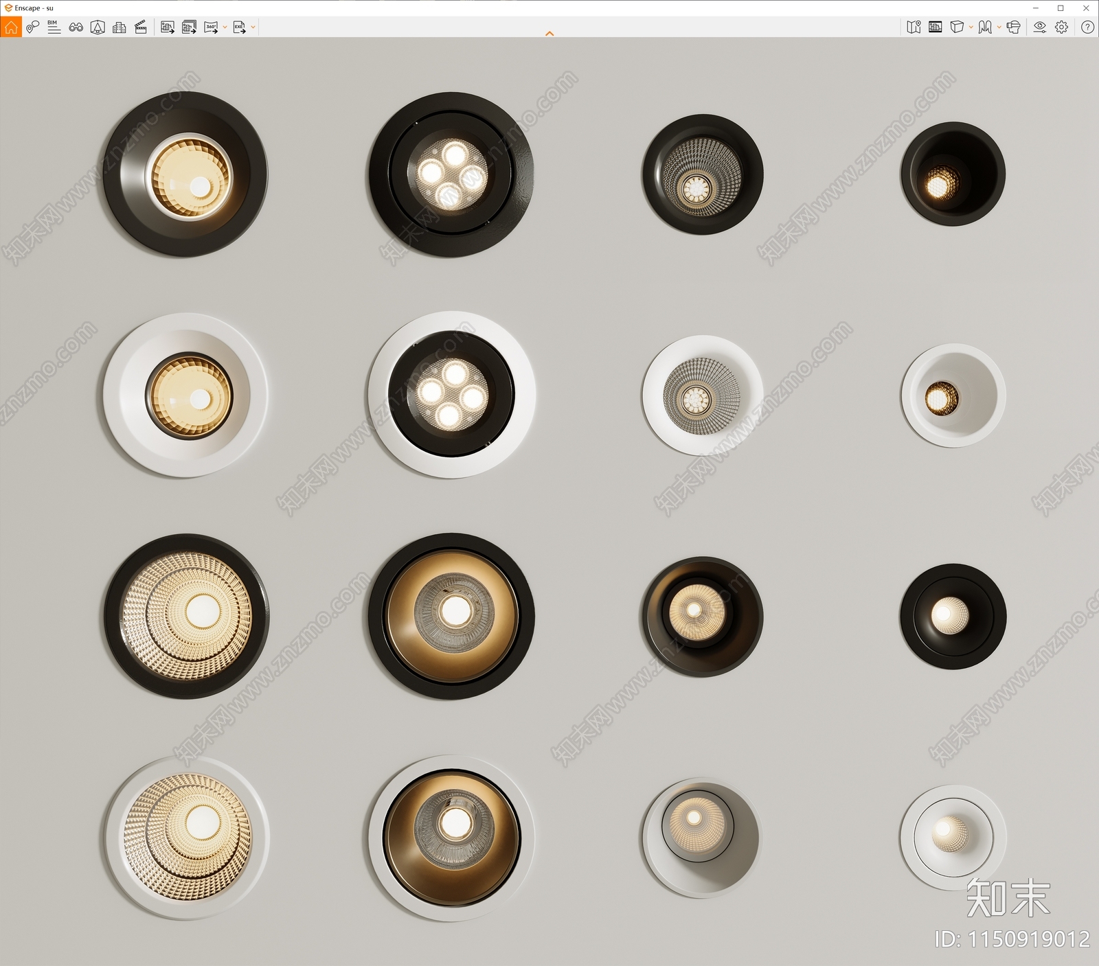This screenshot has width=1099, height=966.
Task: Expand the 360 panorama export dropdown
Action: pyautogui.click(x=225, y=27)
